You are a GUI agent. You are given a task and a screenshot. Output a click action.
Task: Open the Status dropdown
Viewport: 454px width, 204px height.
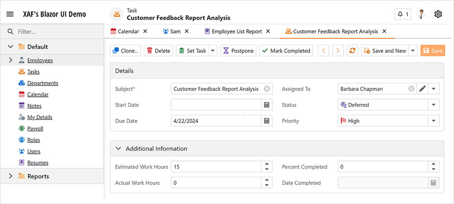pyautogui.click(x=433, y=105)
